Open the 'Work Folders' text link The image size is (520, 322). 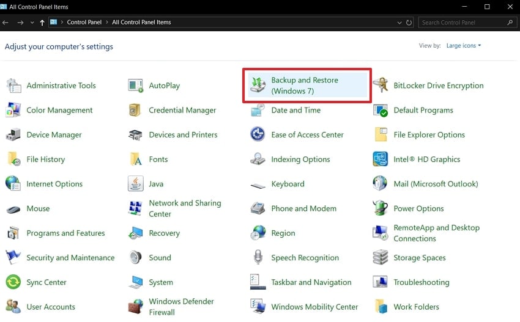point(416,307)
